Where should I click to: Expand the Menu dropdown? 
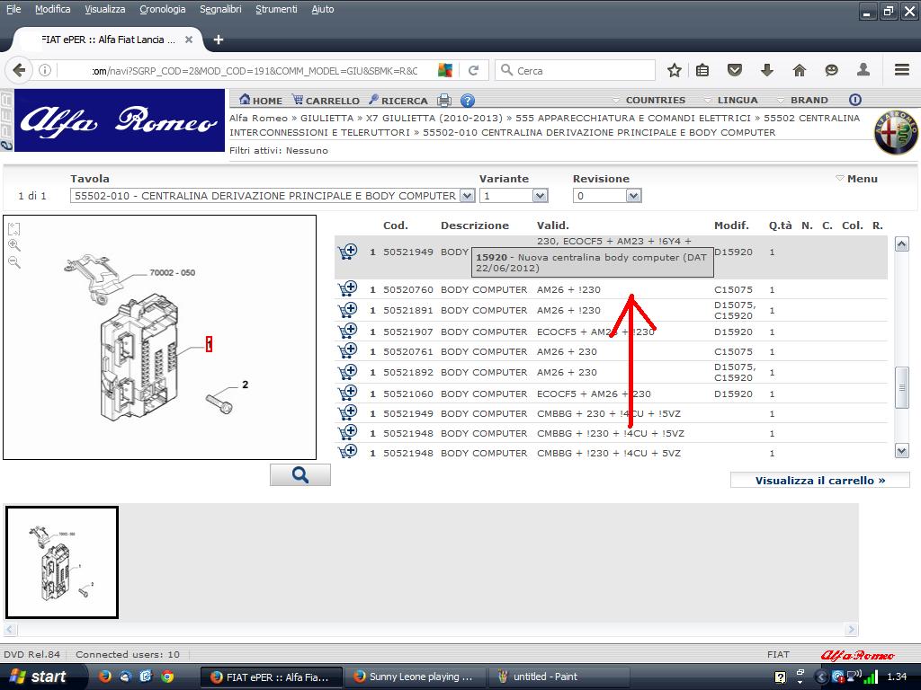click(x=856, y=179)
